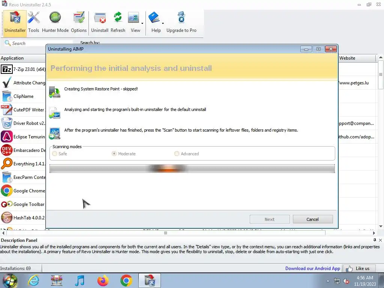Click the muted volume tray icon
Viewport: 384px width, 288px height.
[346, 281]
